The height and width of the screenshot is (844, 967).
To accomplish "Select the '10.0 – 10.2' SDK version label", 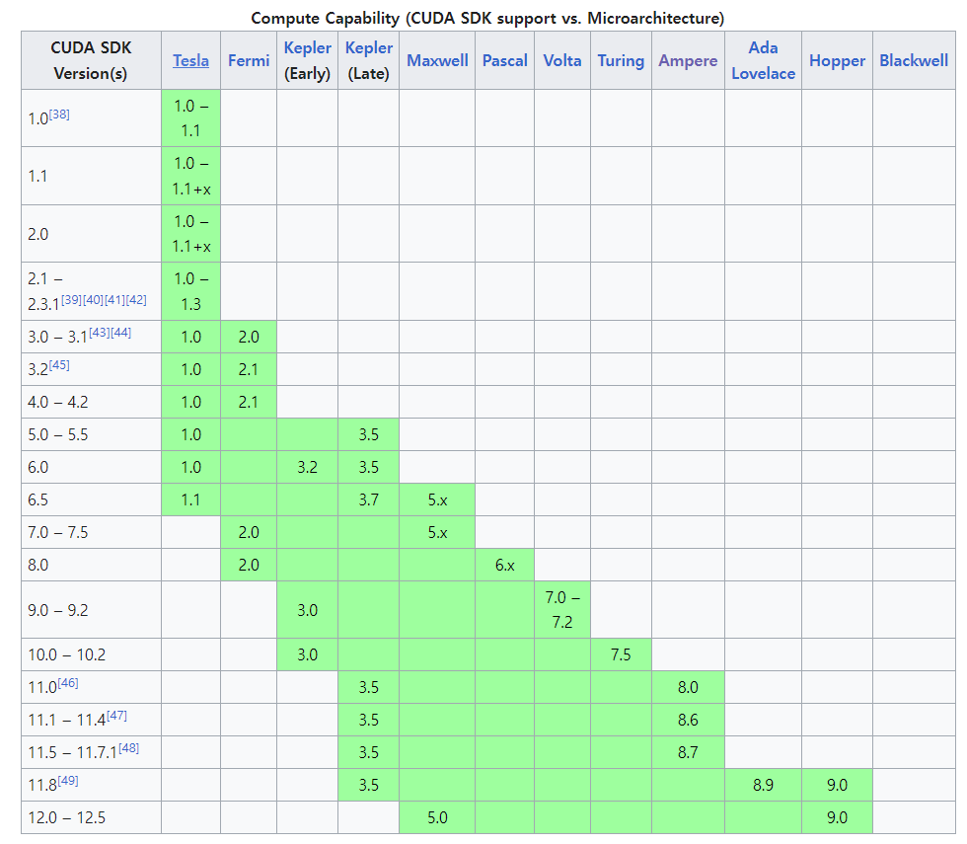I will pos(67,654).
